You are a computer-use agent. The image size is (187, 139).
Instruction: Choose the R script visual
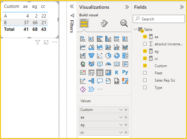[x=116, y=73]
